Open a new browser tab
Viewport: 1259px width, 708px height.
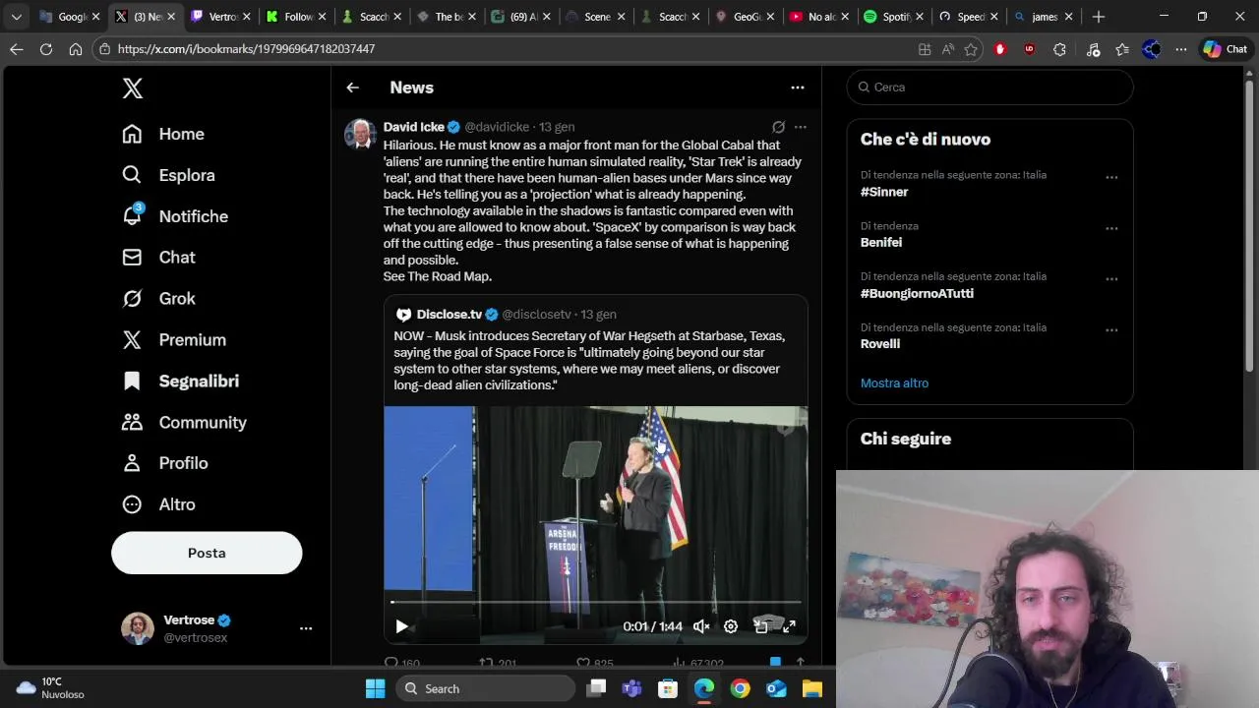1099,17
